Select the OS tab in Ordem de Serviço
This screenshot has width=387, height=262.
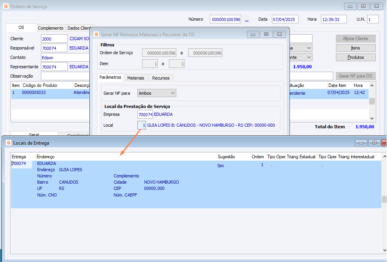coord(21,27)
